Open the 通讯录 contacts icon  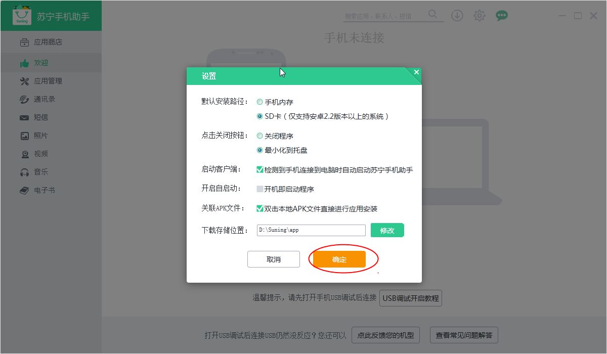pyautogui.click(x=24, y=99)
